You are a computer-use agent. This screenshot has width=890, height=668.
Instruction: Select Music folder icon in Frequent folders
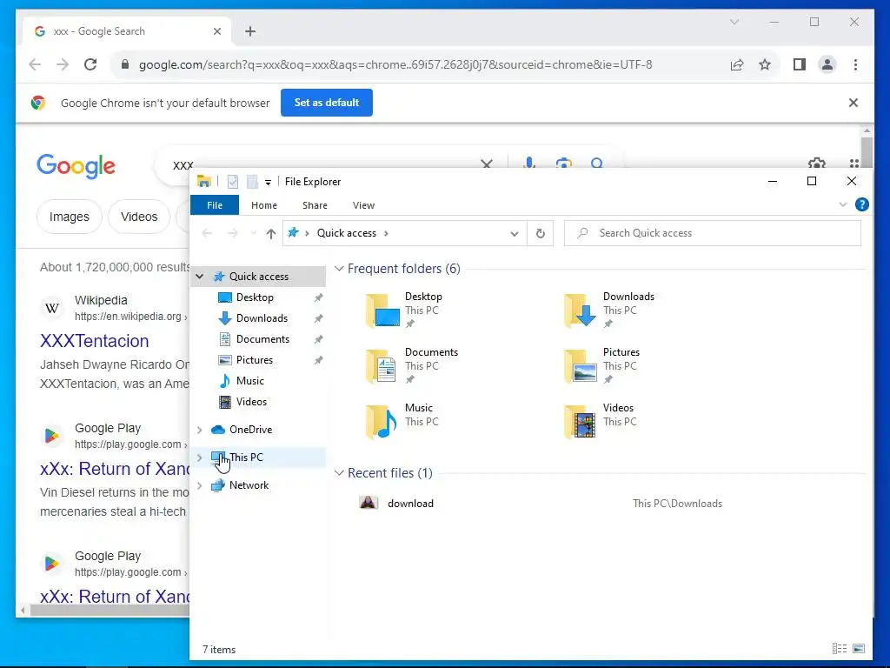[x=382, y=422]
